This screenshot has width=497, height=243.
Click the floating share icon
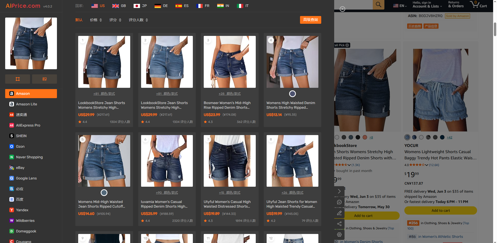(339, 224)
